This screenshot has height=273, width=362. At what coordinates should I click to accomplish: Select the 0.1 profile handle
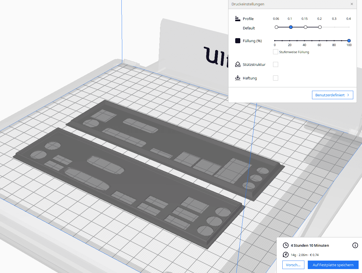tap(291, 27)
